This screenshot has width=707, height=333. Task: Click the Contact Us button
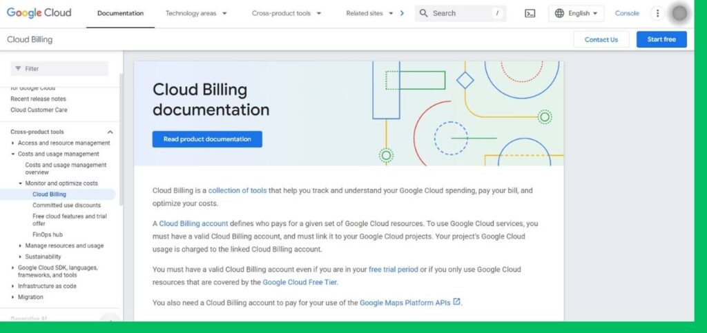point(601,39)
